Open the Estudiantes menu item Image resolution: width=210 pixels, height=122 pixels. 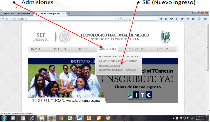click(136, 49)
